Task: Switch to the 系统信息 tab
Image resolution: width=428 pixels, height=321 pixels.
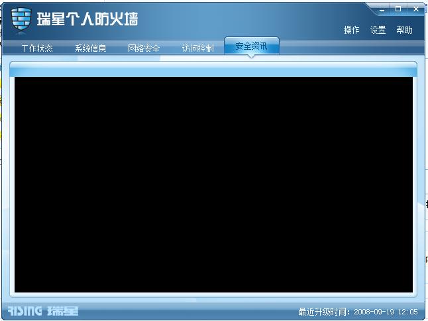Action: point(90,48)
